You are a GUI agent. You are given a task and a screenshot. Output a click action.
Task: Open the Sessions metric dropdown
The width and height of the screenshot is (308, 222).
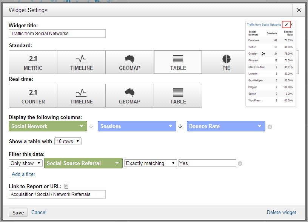tap(137, 126)
